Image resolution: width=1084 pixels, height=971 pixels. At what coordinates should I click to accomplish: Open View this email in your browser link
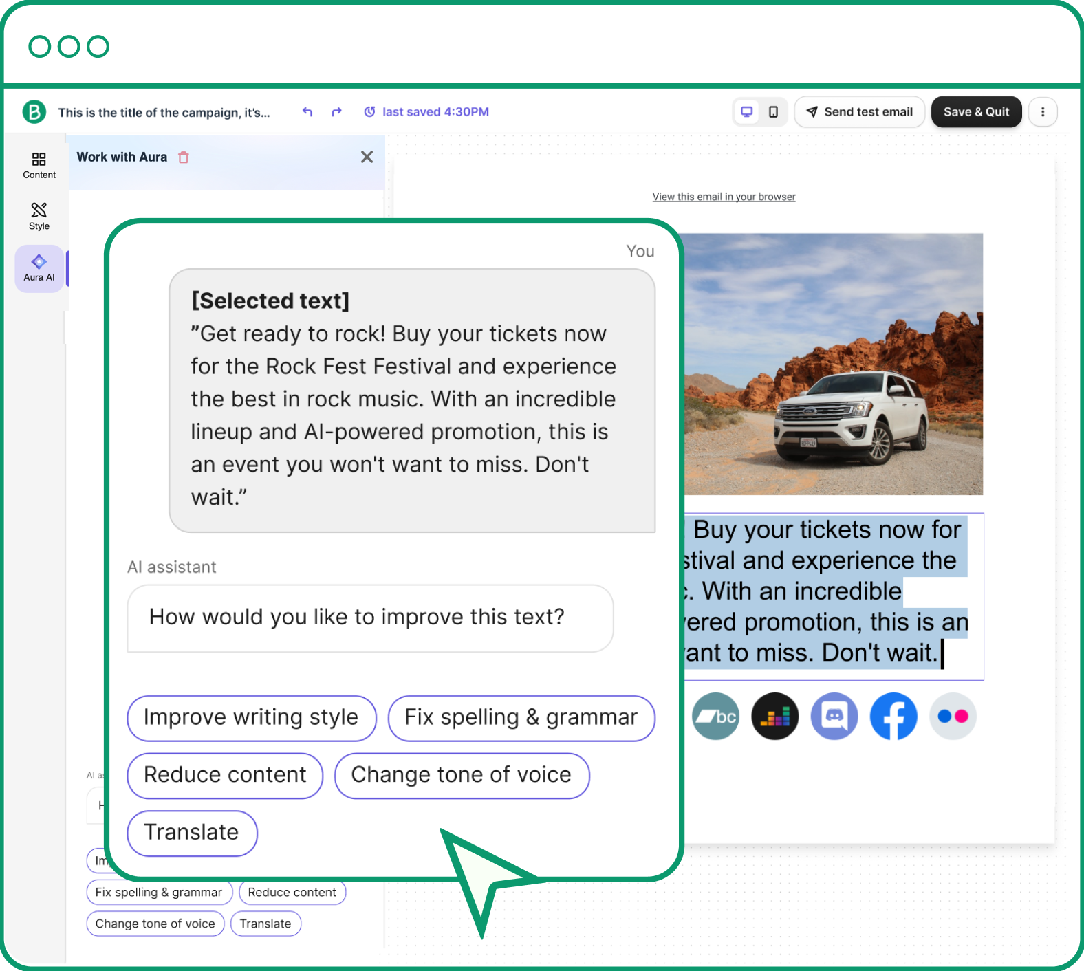coord(724,197)
